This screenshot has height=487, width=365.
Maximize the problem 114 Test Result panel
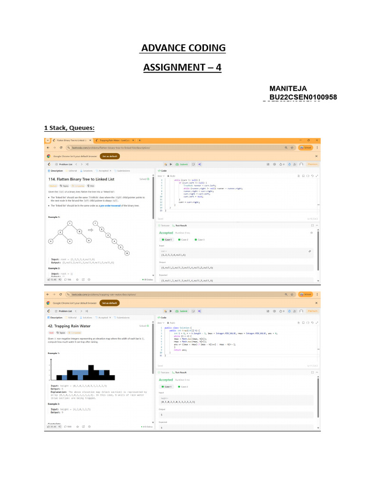(312, 225)
